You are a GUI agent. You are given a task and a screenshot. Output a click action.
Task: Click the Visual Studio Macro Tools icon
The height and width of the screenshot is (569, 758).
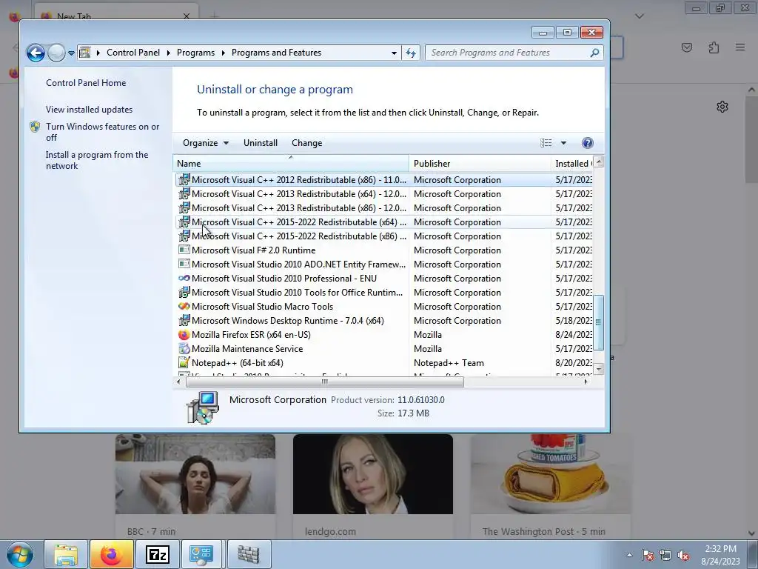coord(184,306)
